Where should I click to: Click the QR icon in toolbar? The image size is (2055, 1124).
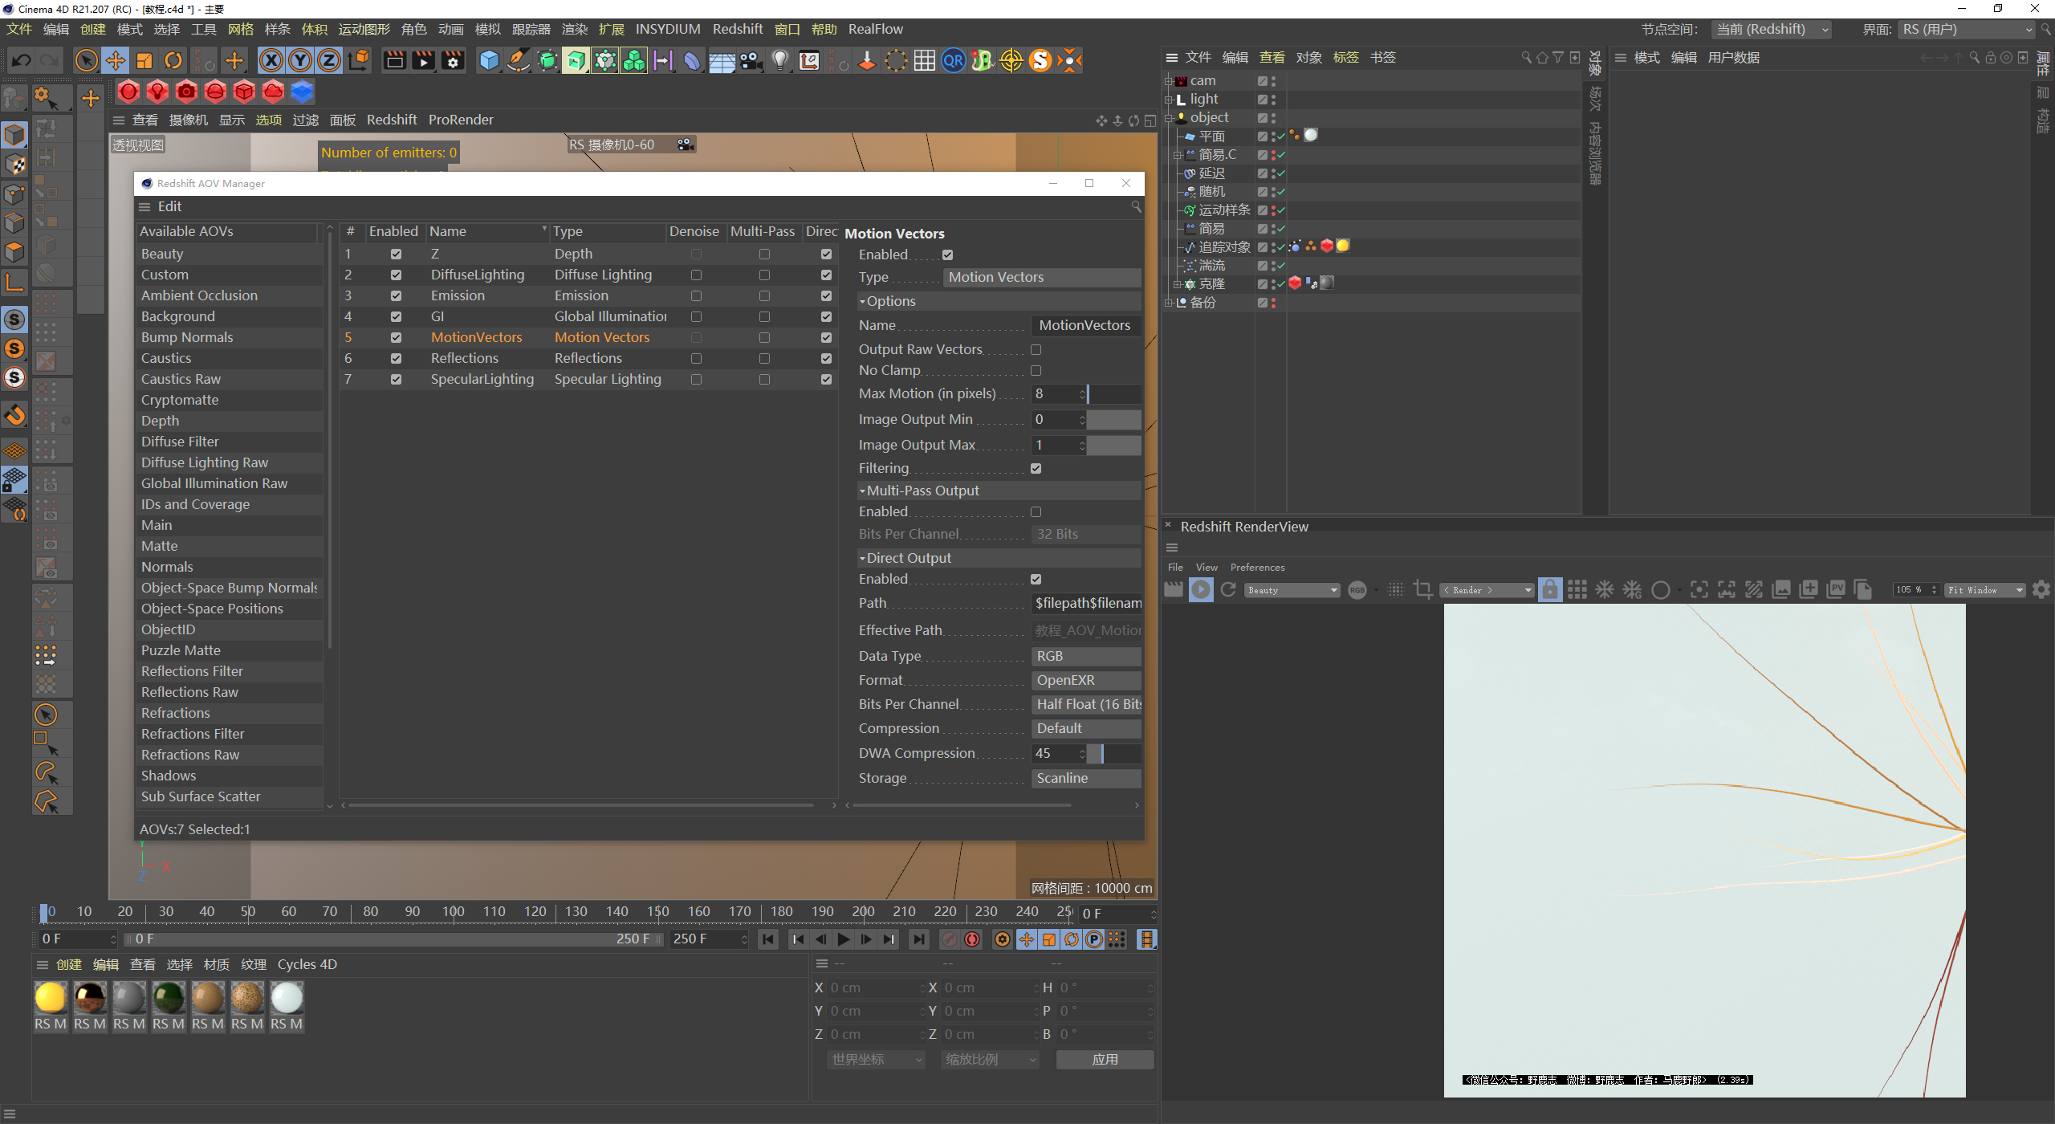coord(954,60)
